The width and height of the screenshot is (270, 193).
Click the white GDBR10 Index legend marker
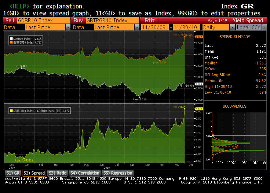(11, 38)
